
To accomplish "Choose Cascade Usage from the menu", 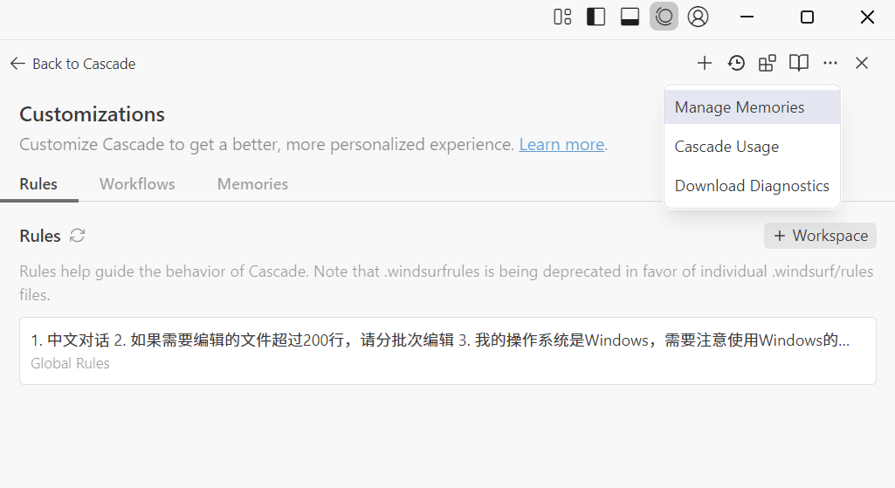I will [x=752, y=147].
